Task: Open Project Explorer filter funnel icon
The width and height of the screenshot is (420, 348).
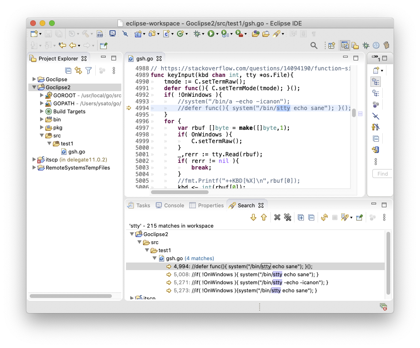Action: pyautogui.click(x=88, y=70)
